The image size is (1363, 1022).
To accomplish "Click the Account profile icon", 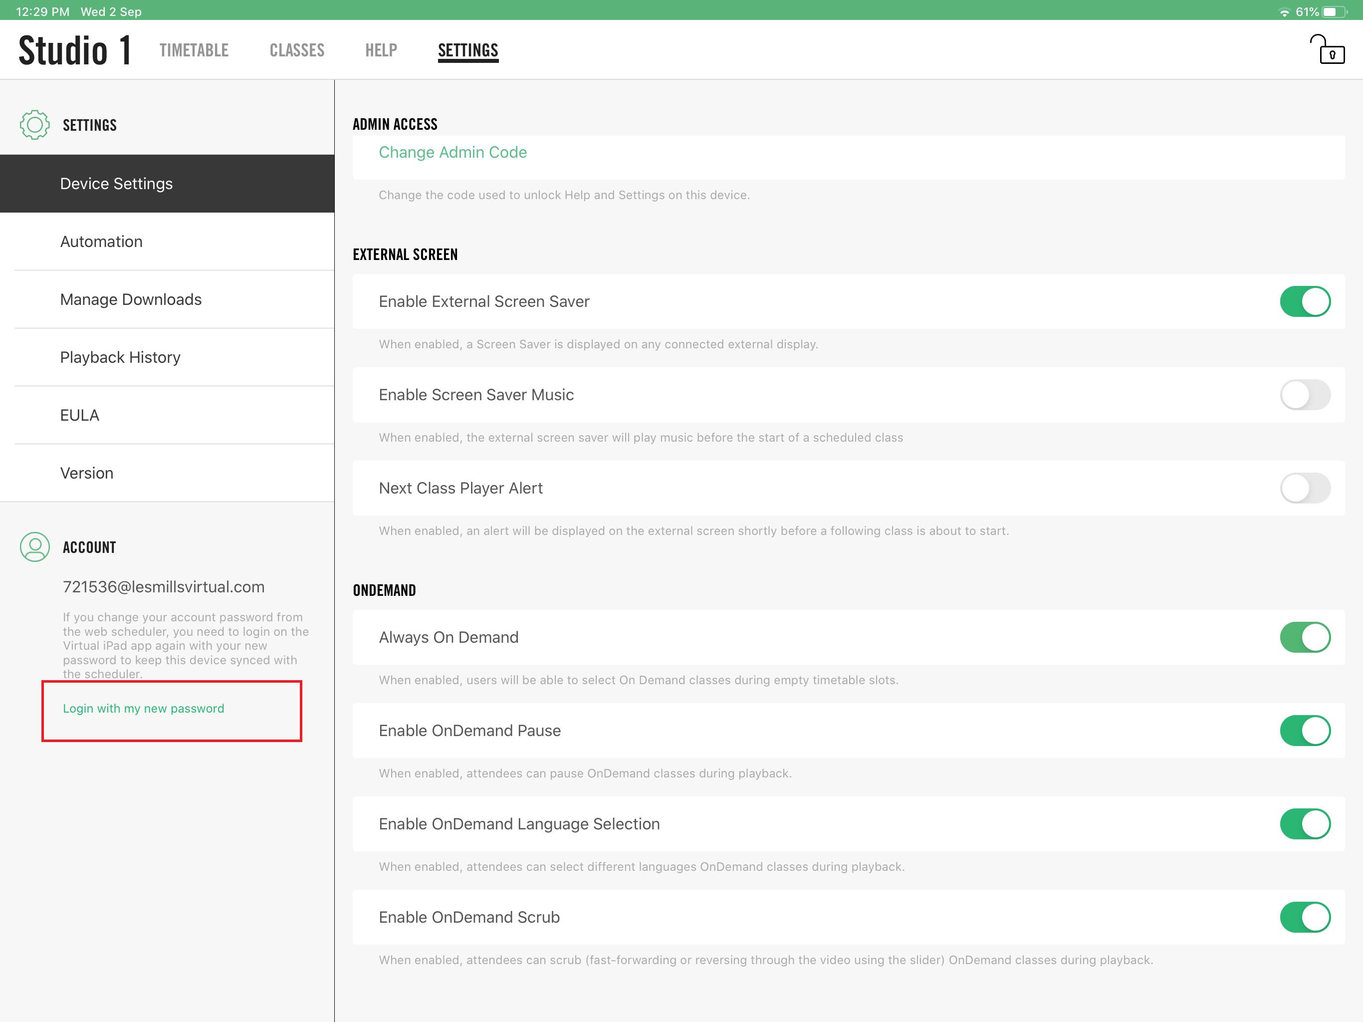I will [34, 547].
